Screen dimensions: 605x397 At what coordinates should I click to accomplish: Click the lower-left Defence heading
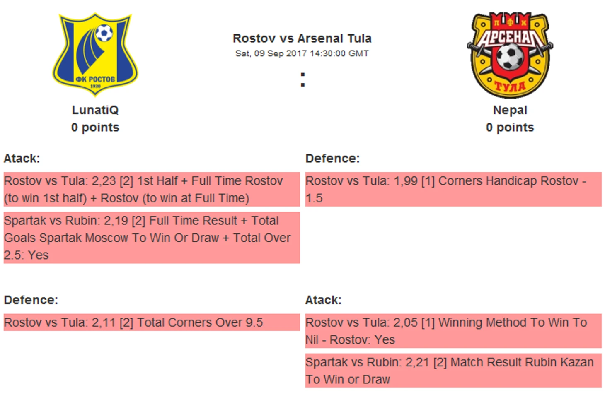tap(31, 300)
